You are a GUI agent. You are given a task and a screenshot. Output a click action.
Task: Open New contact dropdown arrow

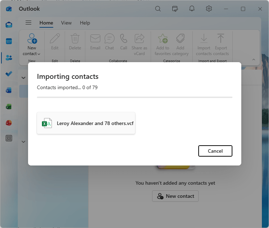39,54
